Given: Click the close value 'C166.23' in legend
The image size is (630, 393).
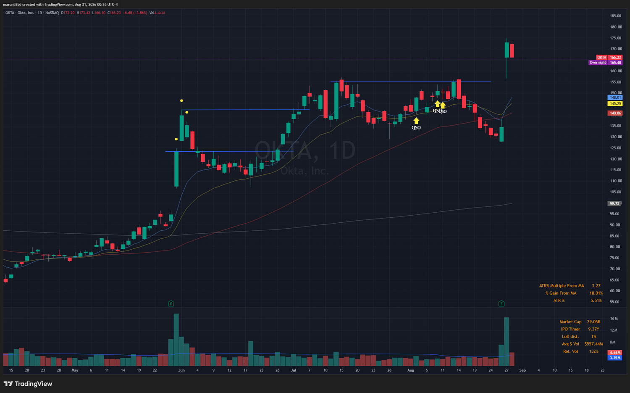Looking at the screenshot, I should (114, 13).
